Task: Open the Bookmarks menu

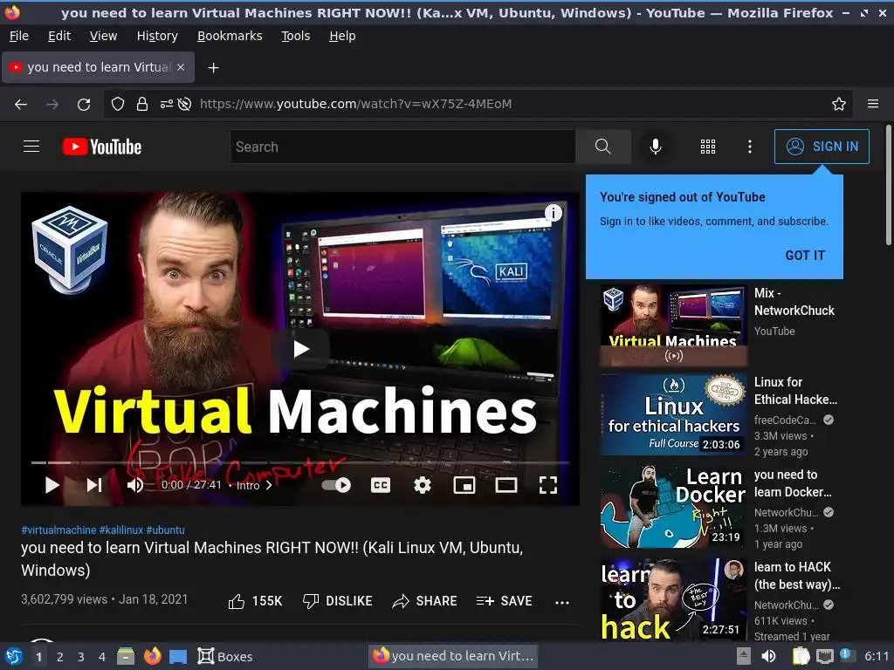Action: (230, 36)
